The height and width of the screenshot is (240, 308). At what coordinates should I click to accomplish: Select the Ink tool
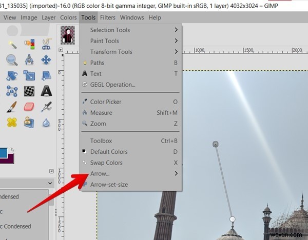tap(46, 107)
